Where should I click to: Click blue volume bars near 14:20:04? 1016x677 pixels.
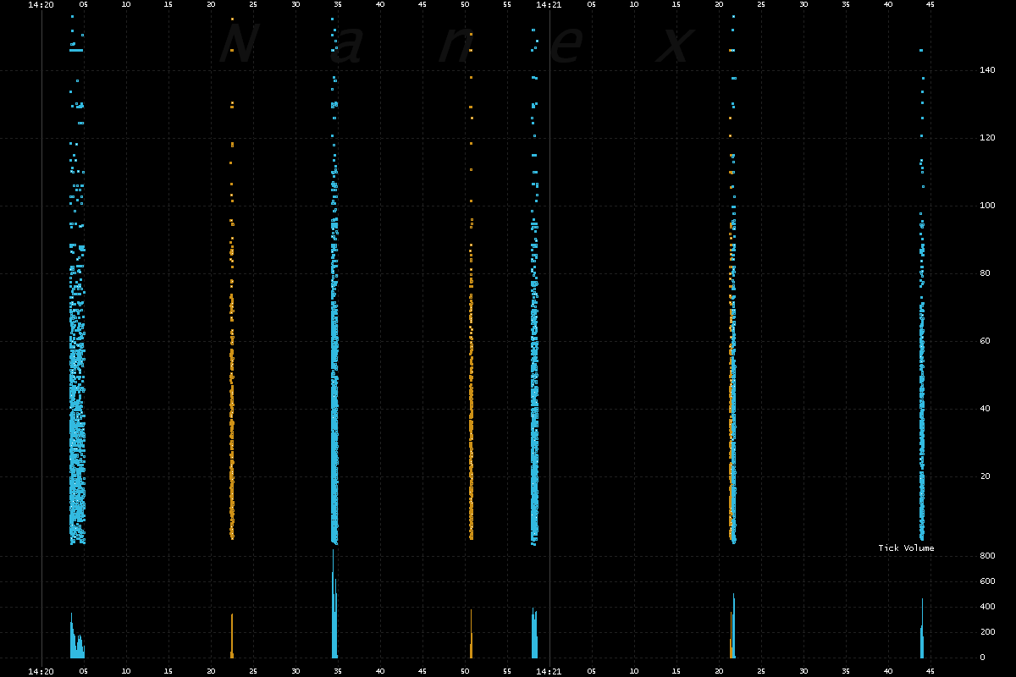point(77,635)
